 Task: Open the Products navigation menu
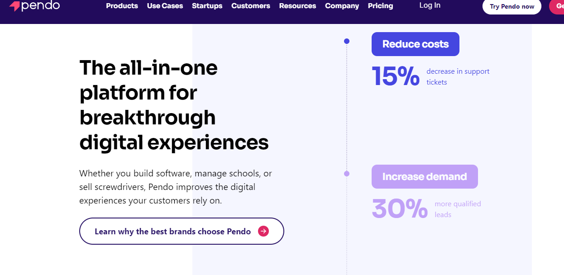click(122, 6)
